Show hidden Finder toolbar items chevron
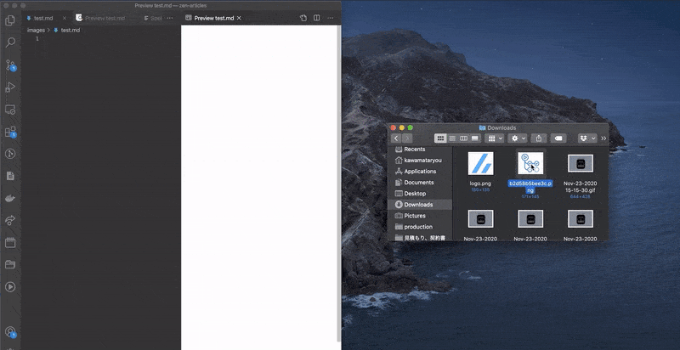680x350 pixels. (603, 138)
